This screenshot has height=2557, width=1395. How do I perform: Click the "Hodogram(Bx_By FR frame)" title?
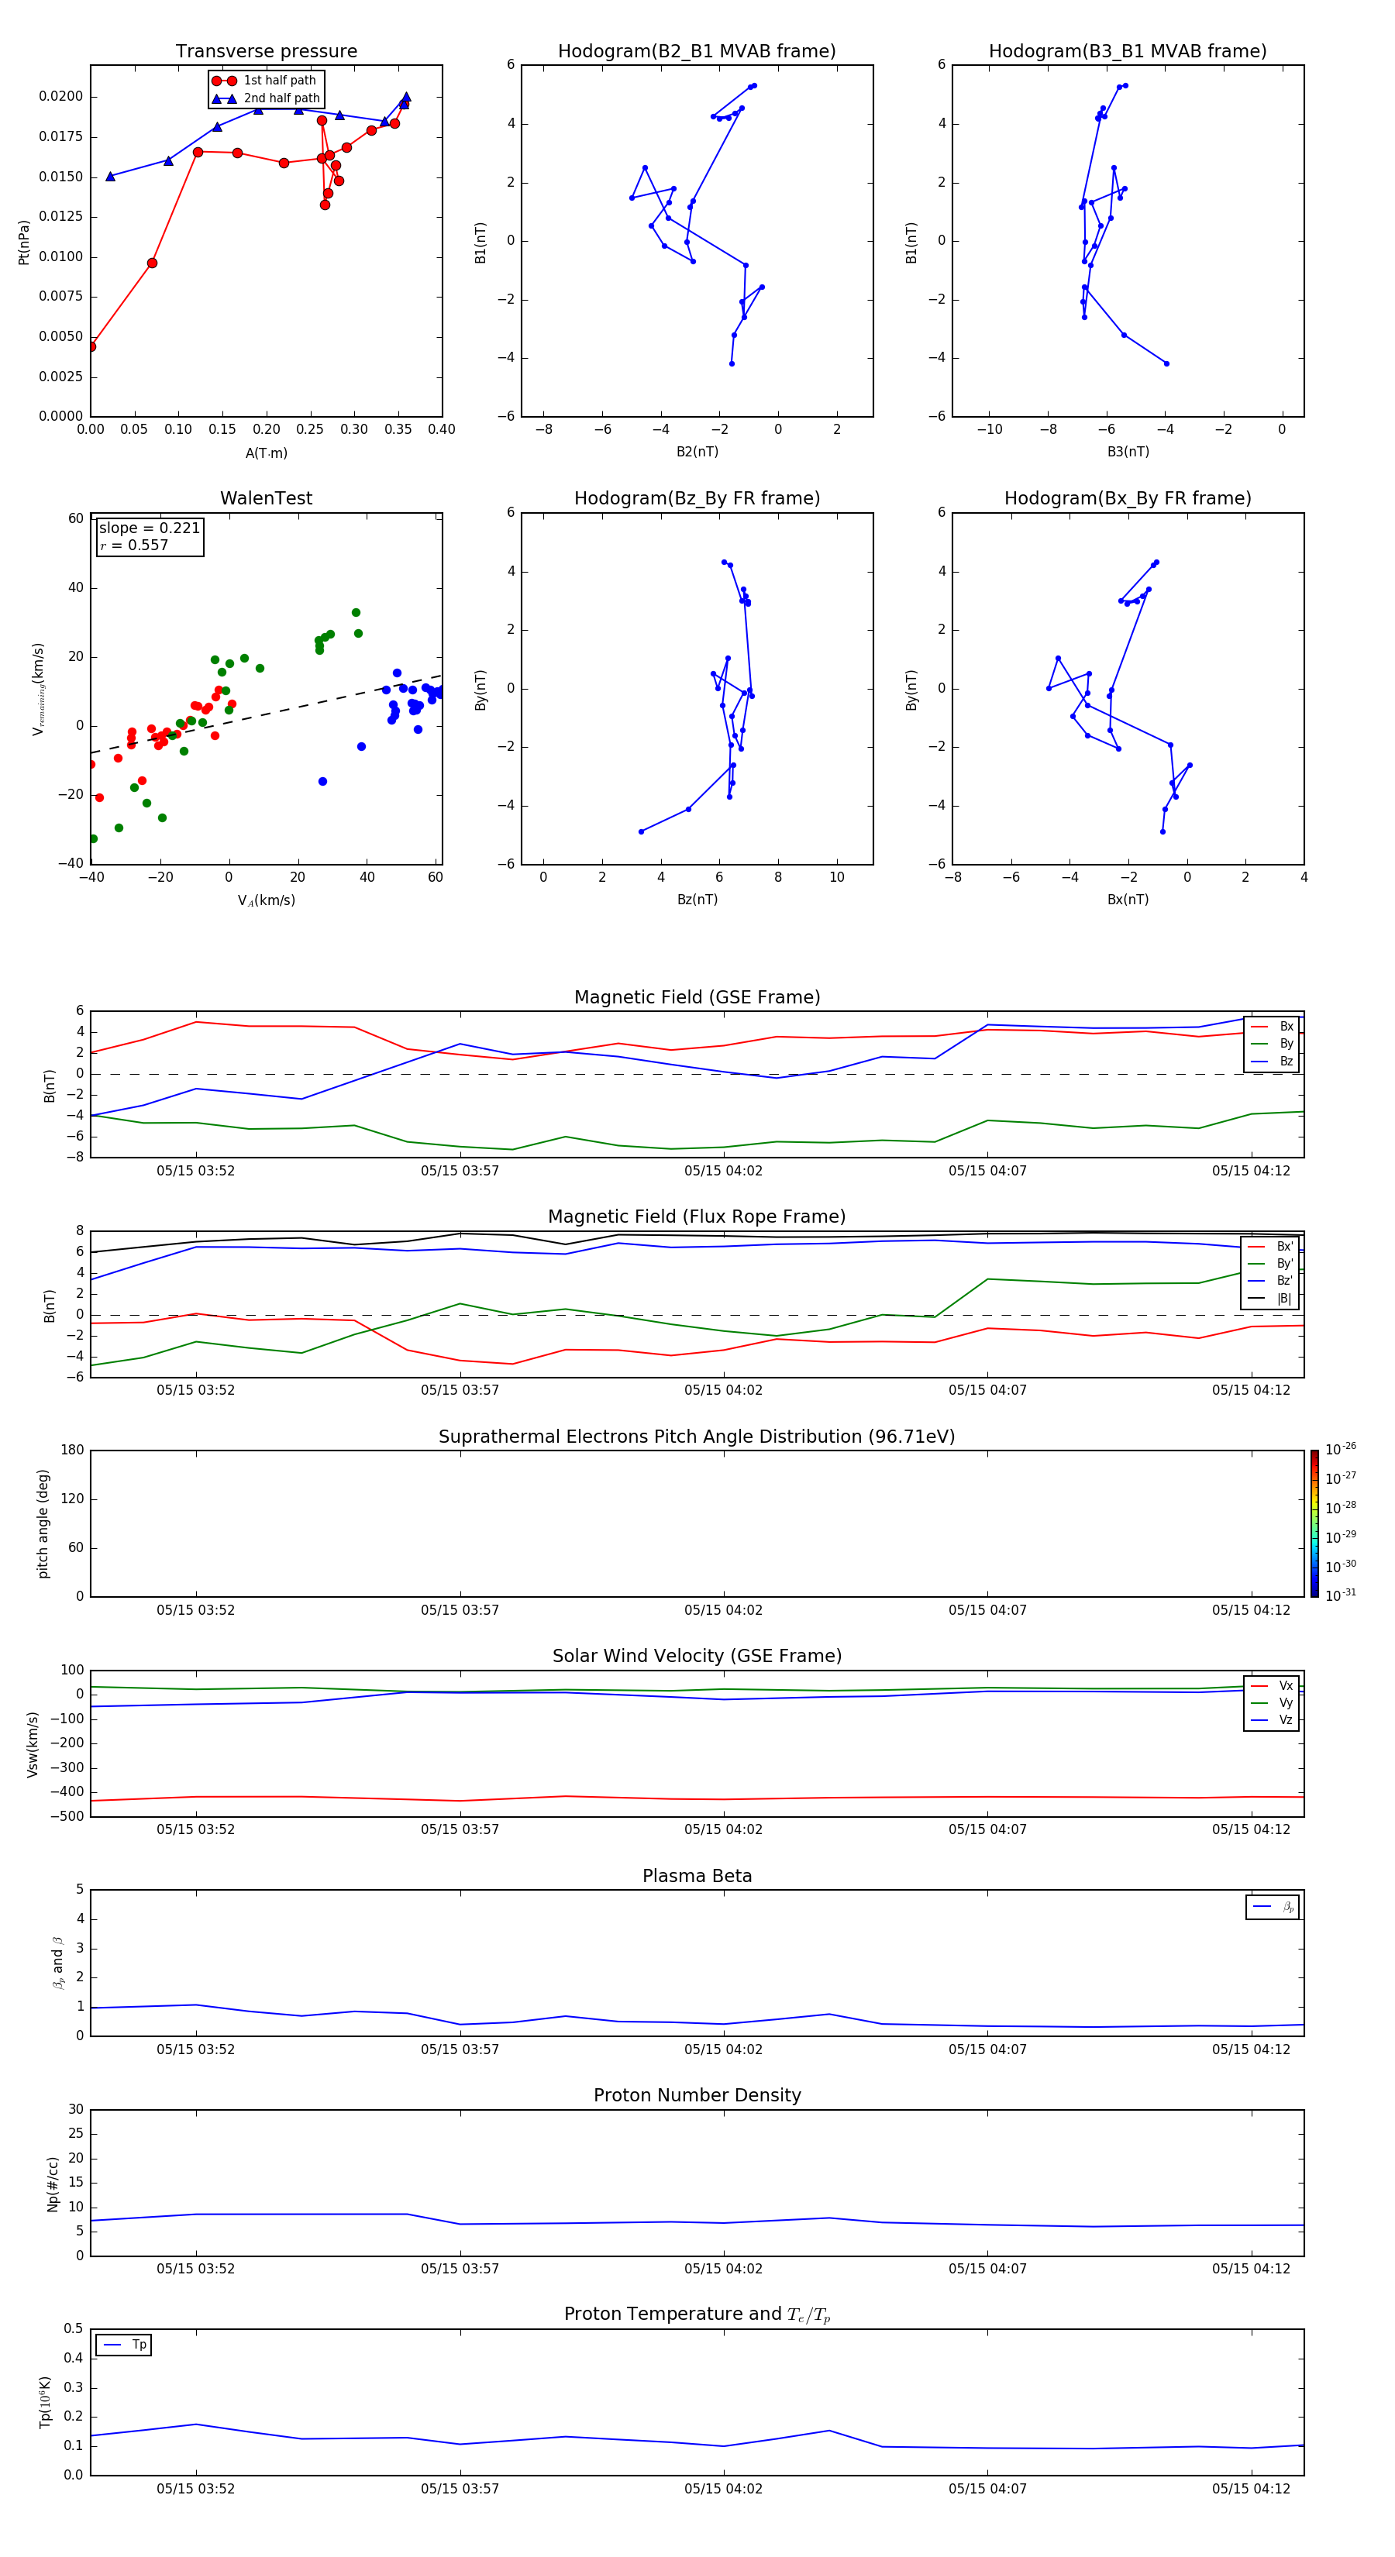(1128, 498)
